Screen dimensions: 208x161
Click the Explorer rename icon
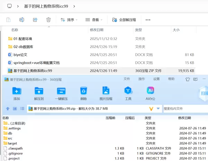(x=21, y=20)
